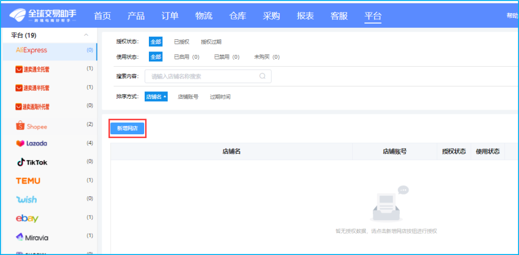
Task: Open the 产品 menu
Action: (x=136, y=16)
